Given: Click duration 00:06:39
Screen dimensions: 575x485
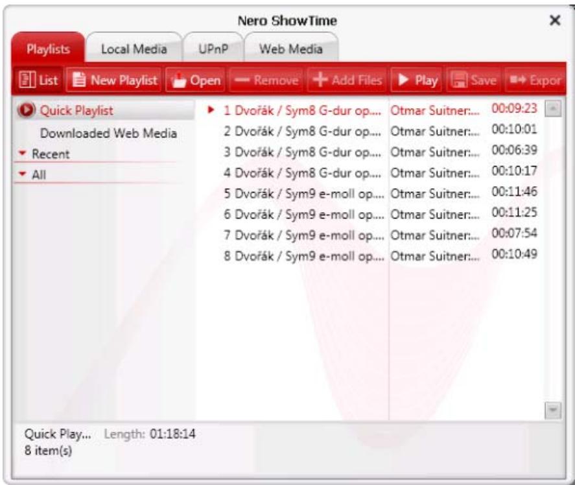Looking at the screenshot, I should pos(514,150).
